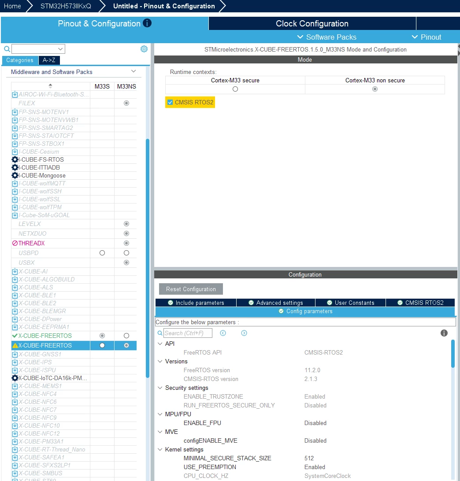Click the USE_PREEMPTION Enabled value
Viewport: 460px width, 481px height.
pyautogui.click(x=315, y=467)
